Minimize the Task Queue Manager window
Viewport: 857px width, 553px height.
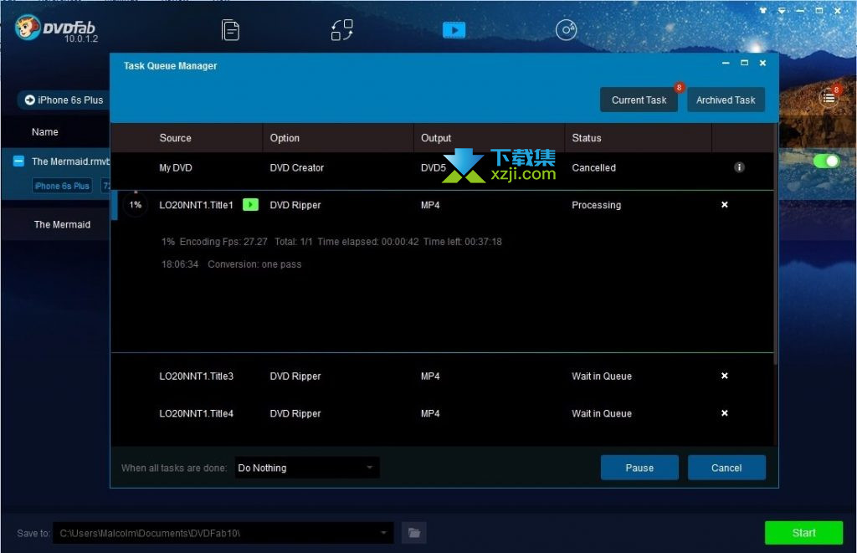click(726, 63)
